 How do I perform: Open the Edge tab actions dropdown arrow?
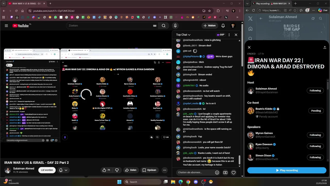tap(247, 4)
